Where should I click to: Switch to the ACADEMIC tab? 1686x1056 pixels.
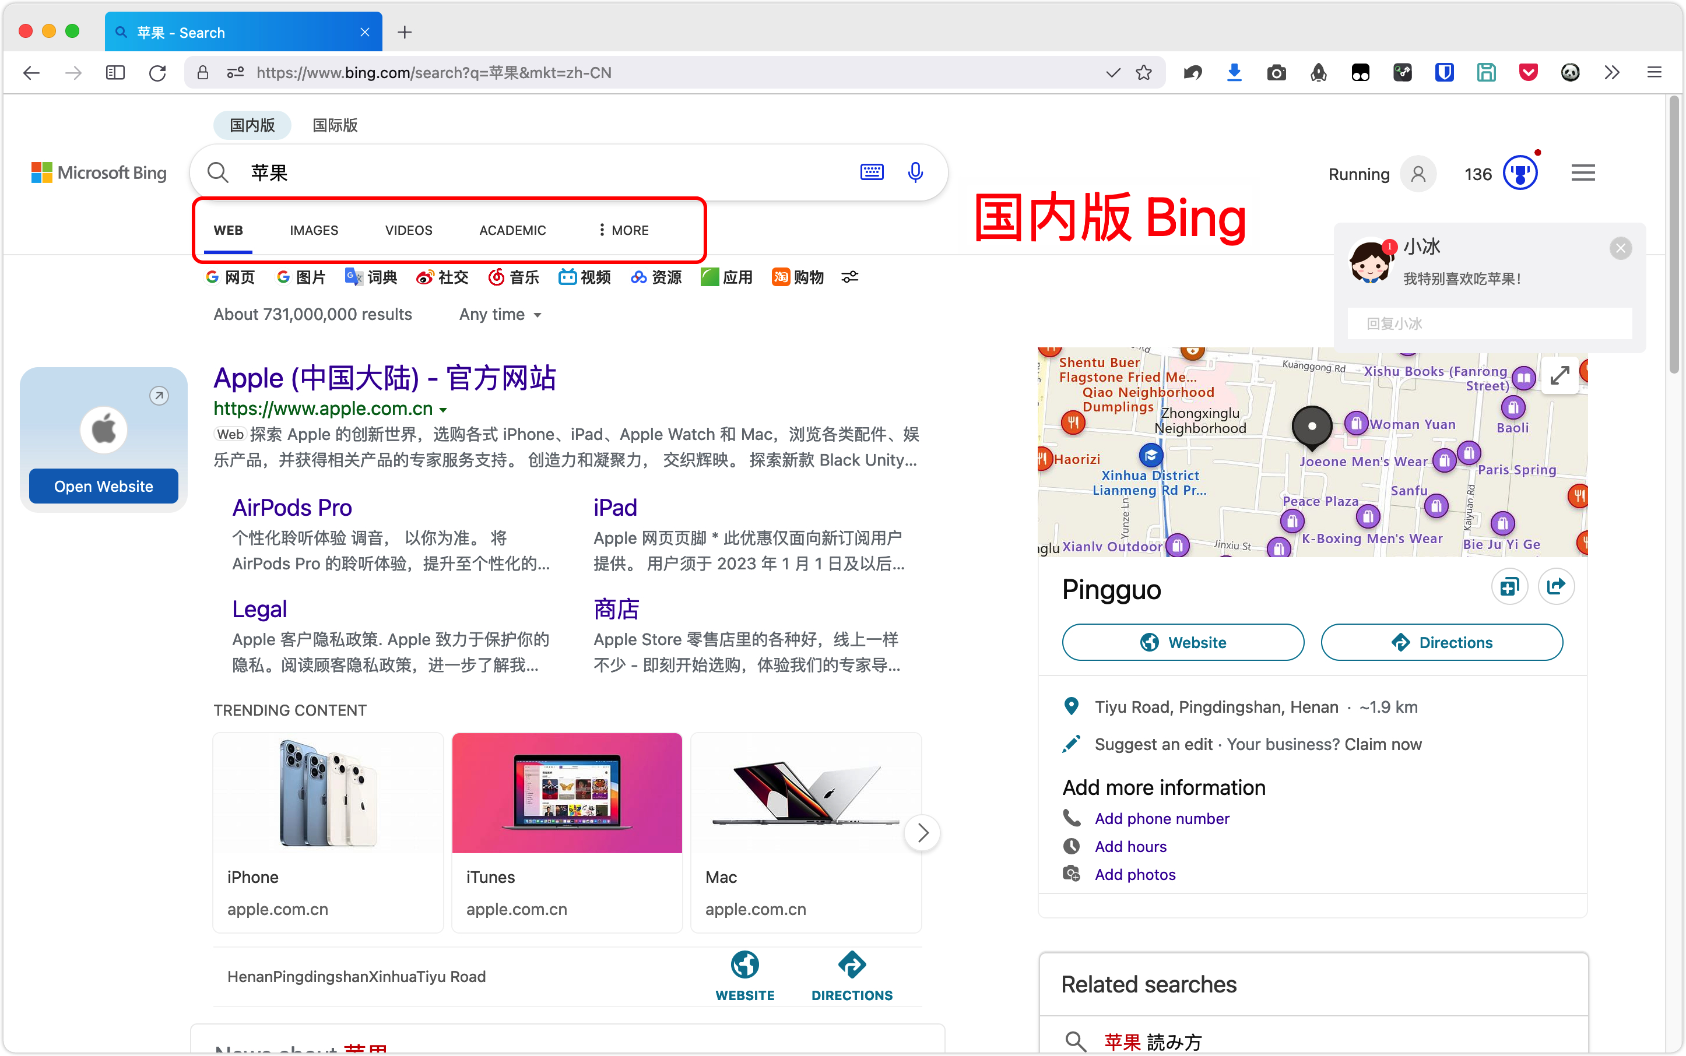coord(512,230)
